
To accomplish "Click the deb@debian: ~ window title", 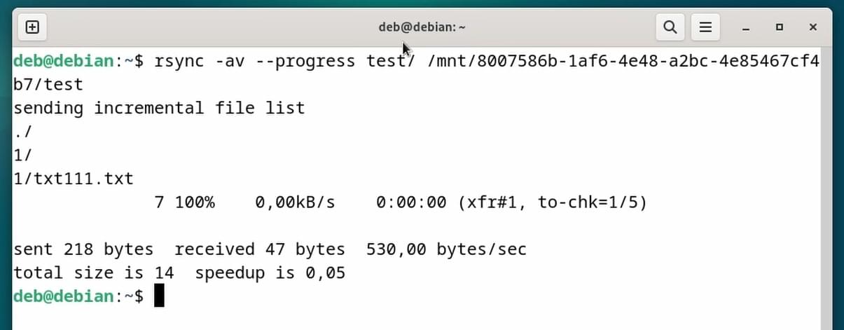I will (422, 27).
